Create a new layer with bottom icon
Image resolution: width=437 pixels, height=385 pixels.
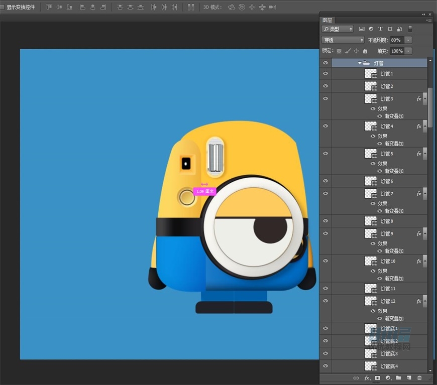click(x=409, y=378)
